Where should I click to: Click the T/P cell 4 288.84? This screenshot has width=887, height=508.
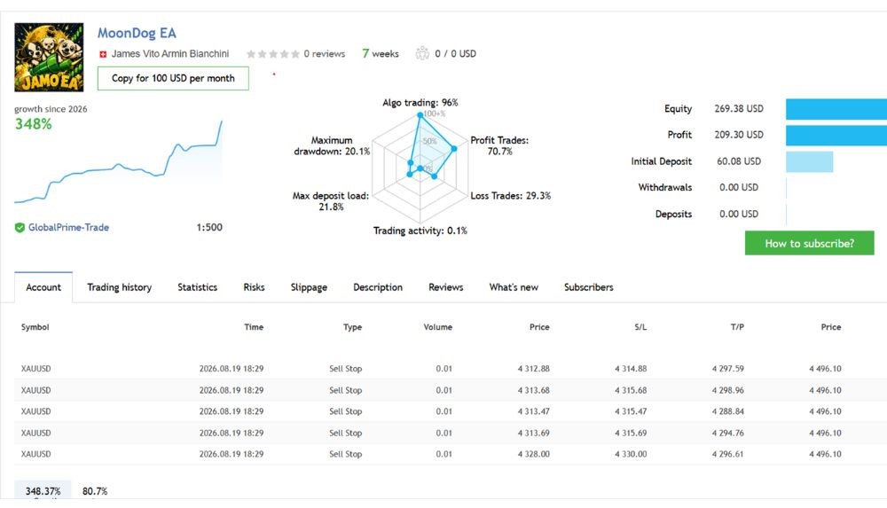pos(728,411)
